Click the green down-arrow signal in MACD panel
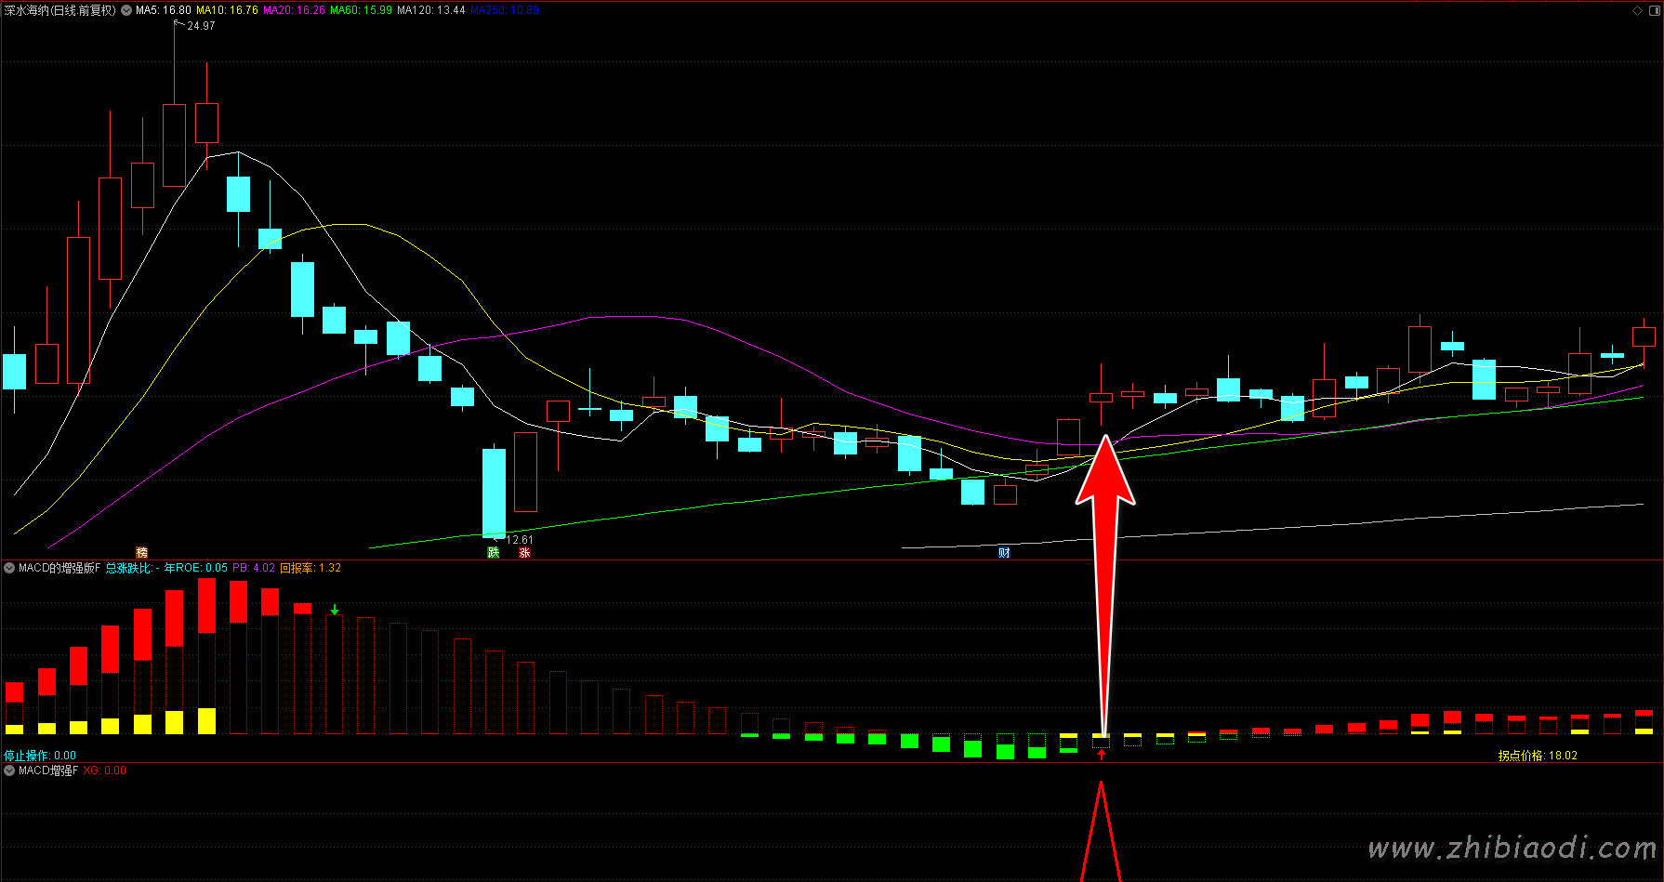Screen dimensions: 1664x882 tap(335, 610)
